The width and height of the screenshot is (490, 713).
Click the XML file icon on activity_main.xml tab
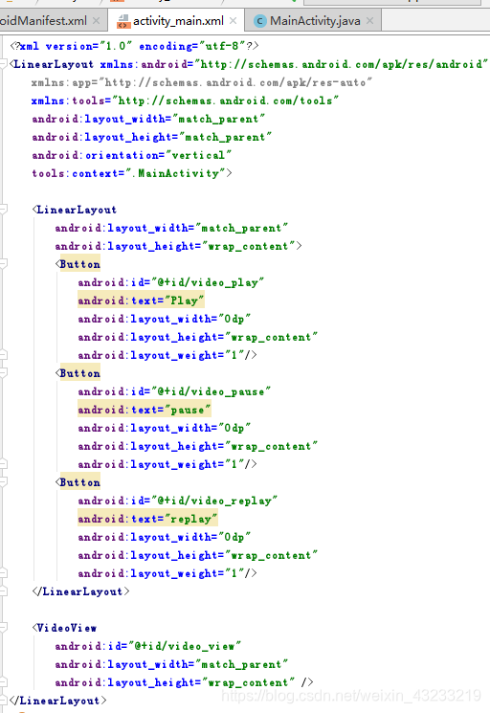click(122, 21)
